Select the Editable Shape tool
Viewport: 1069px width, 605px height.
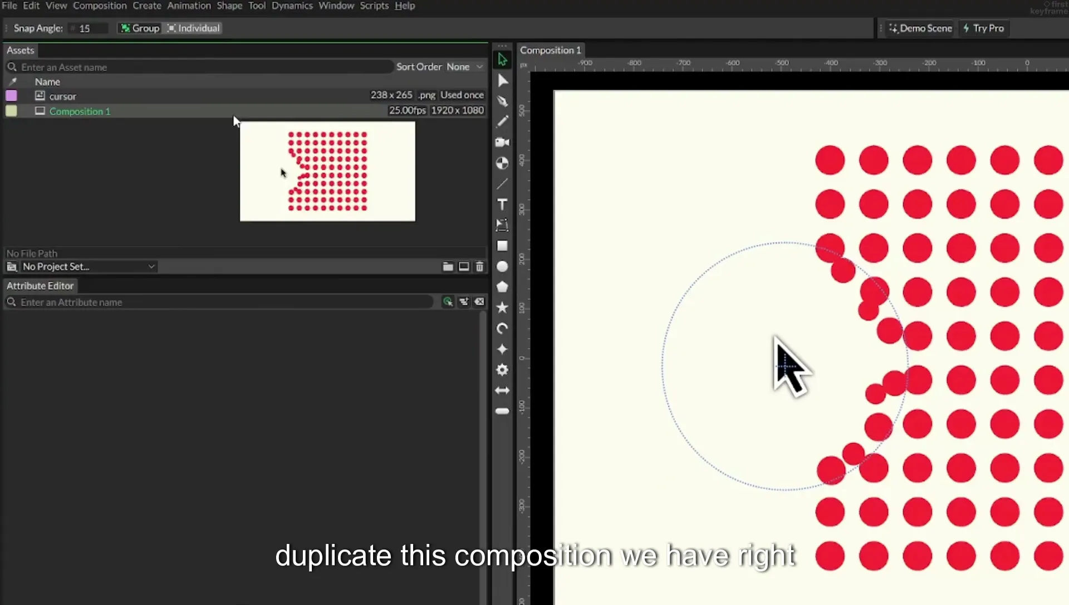coord(502,225)
